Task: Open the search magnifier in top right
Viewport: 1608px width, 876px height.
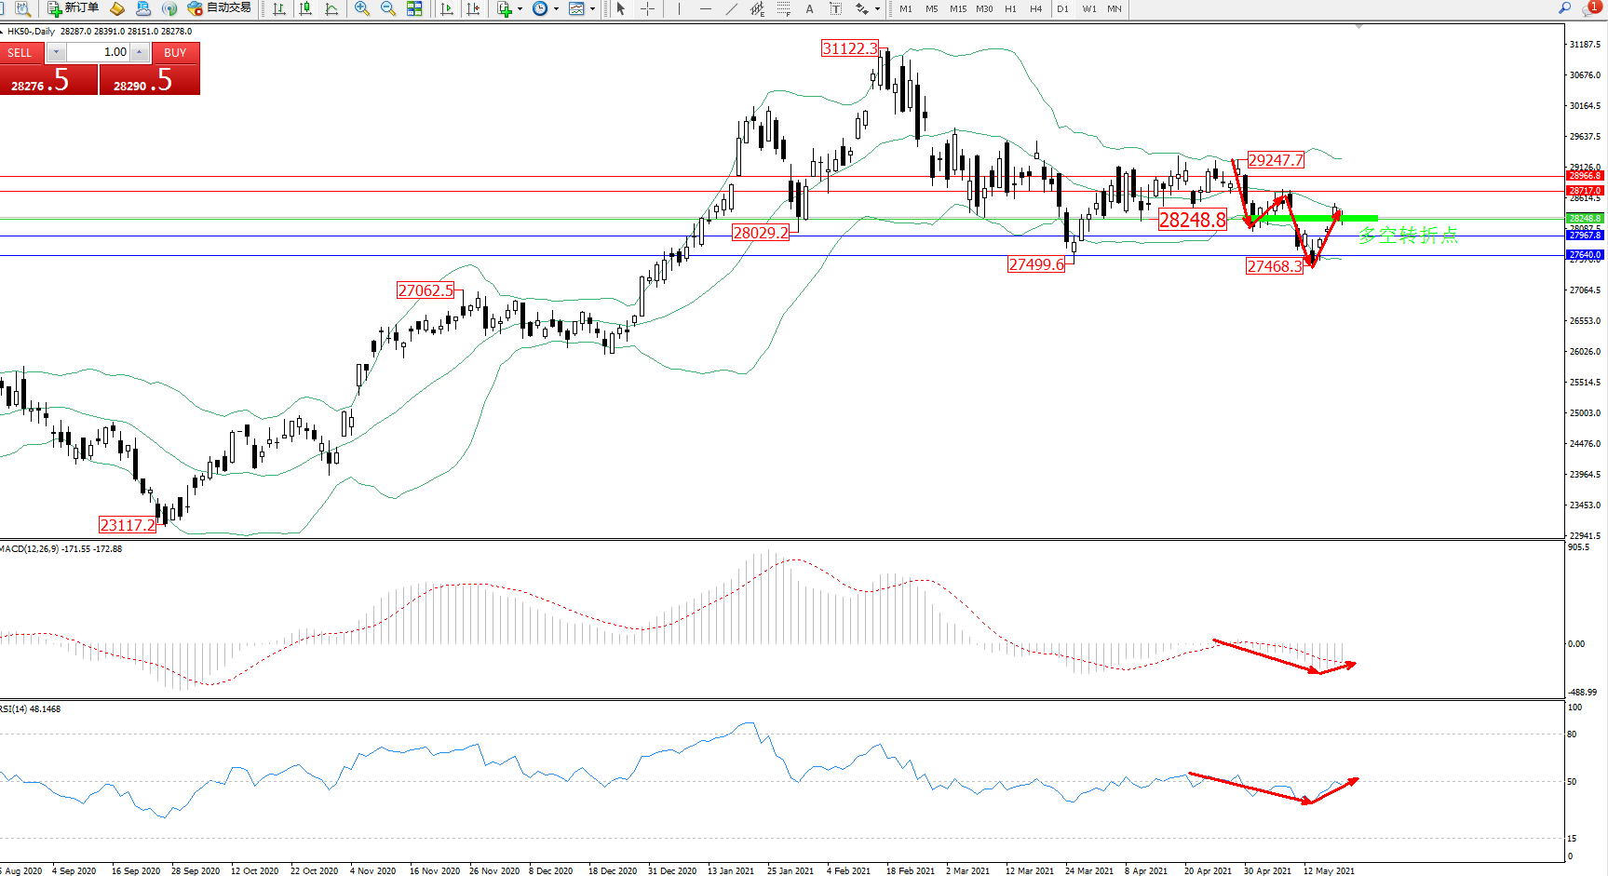Action: click(x=1564, y=8)
